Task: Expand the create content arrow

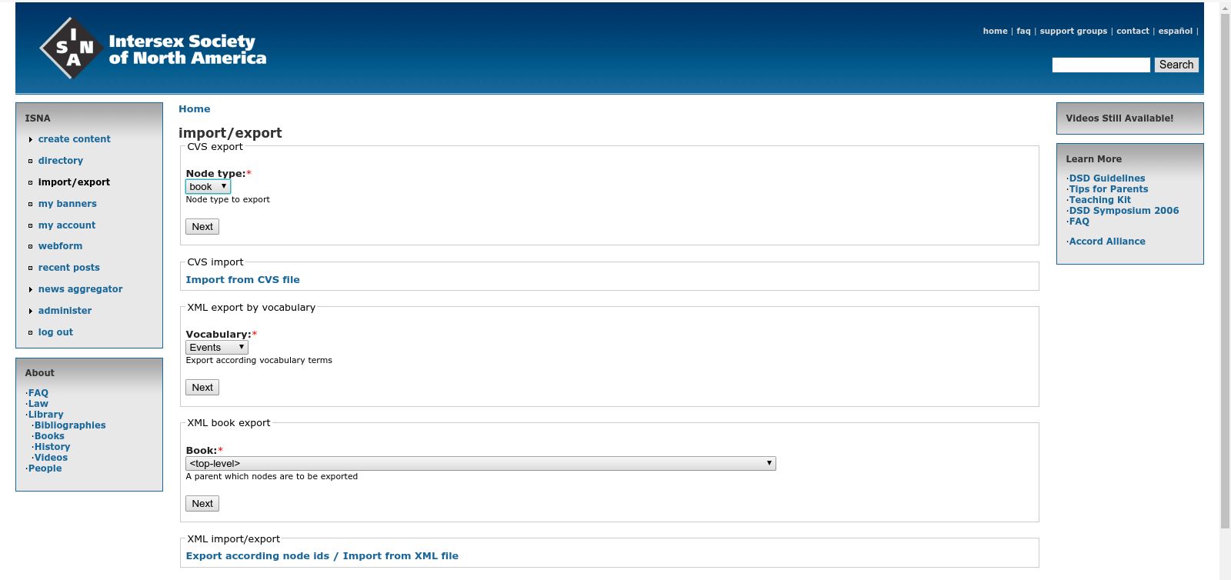Action: pyautogui.click(x=30, y=139)
